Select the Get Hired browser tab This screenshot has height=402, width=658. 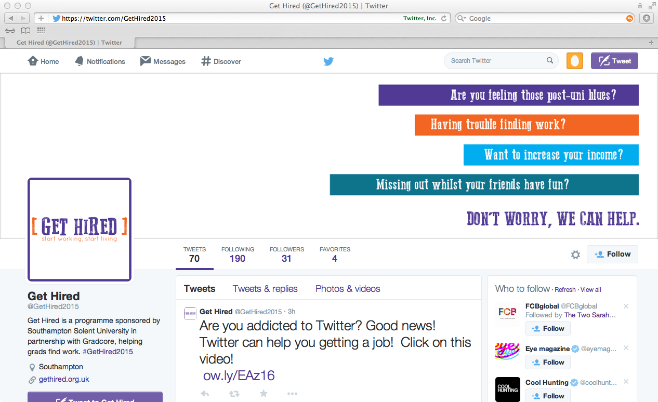point(69,43)
